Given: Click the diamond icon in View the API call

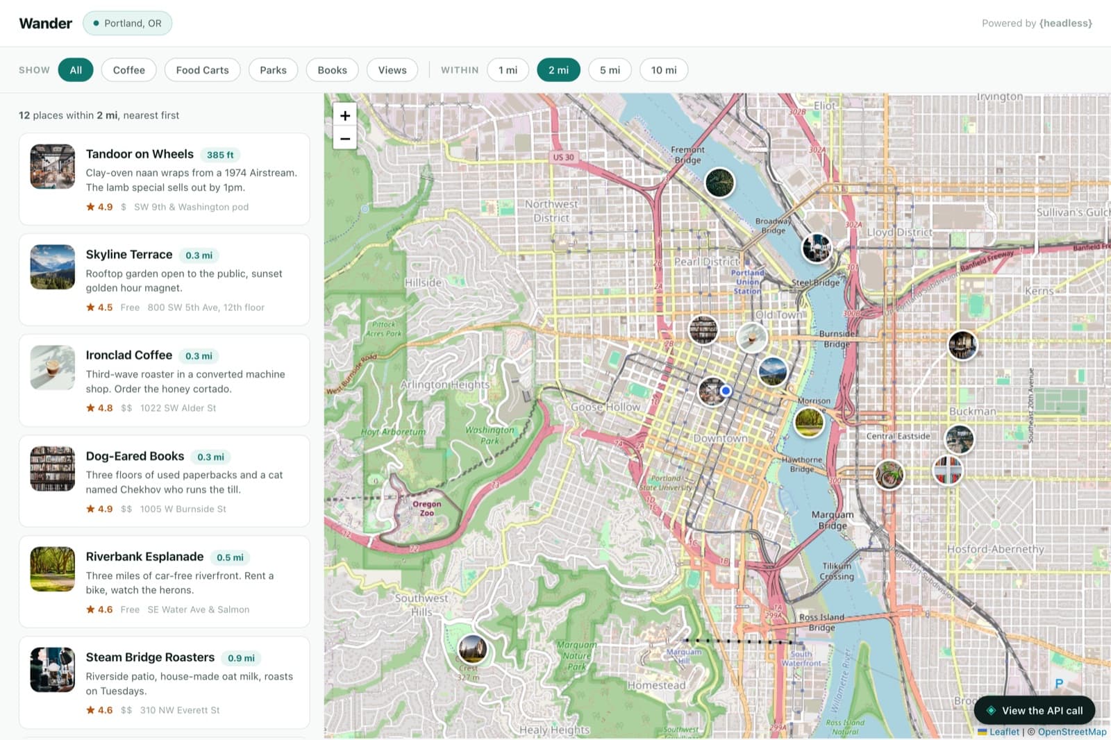Looking at the screenshot, I should [991, 710].
